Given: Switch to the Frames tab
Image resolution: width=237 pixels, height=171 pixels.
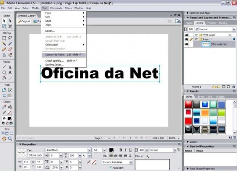Looking at the screenshot, I should click(x=211, y=23).
